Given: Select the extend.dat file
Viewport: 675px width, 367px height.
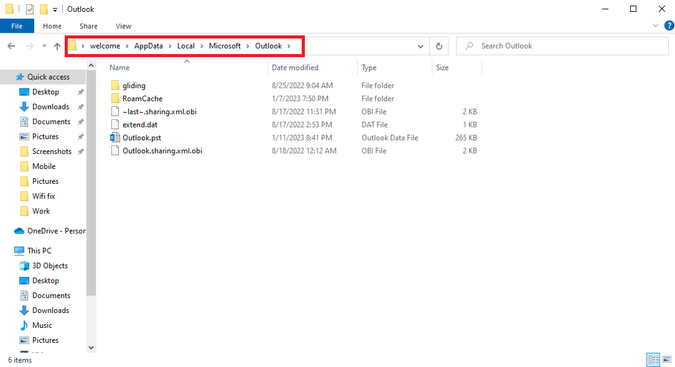Looking at the screenshot, I should [x=140, y=125].
